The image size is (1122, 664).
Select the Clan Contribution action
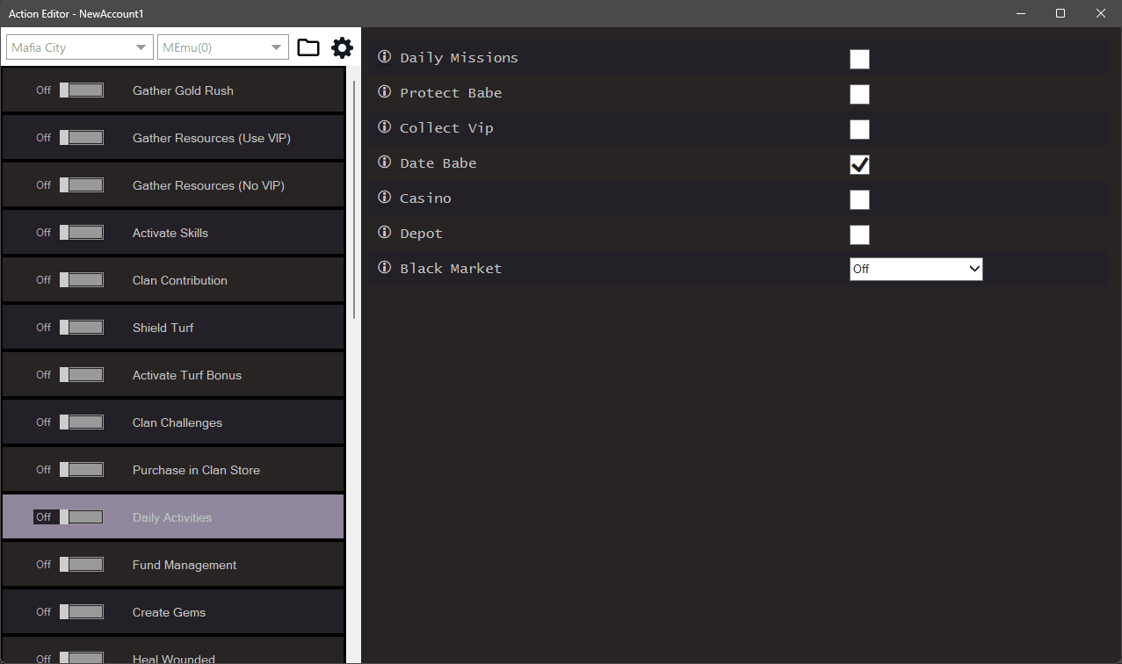pyautogui.click(x=173, y=280)
